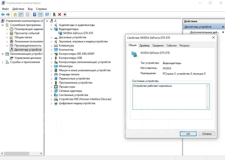
Task: Switch to the Сведения tab
Action: click(x=158, y=46)
